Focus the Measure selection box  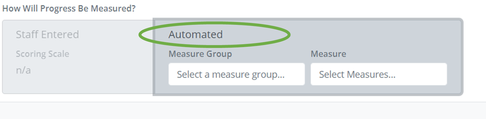pos(379,74)
